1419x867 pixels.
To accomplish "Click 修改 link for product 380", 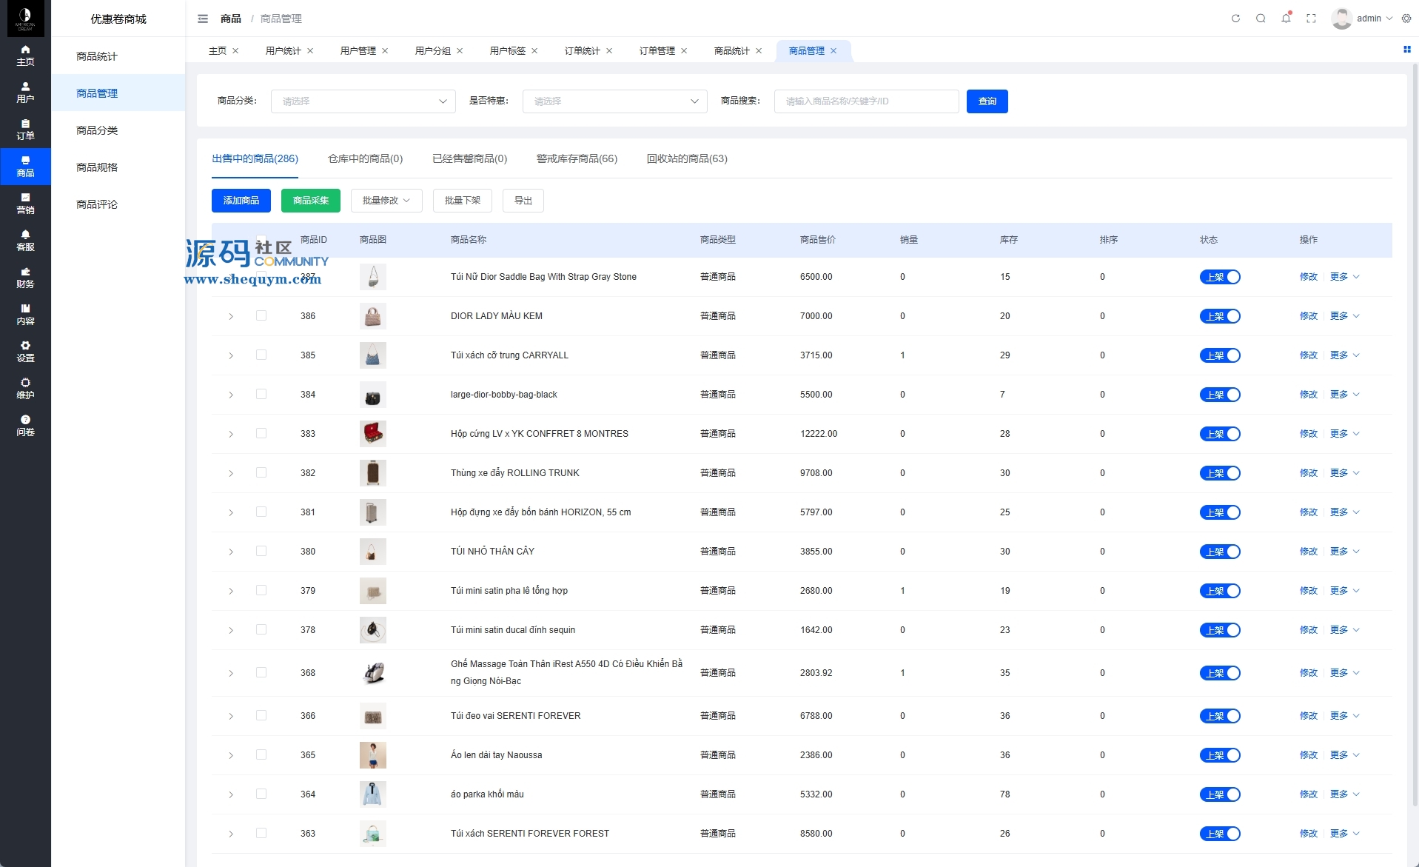I will (1308, 552).
